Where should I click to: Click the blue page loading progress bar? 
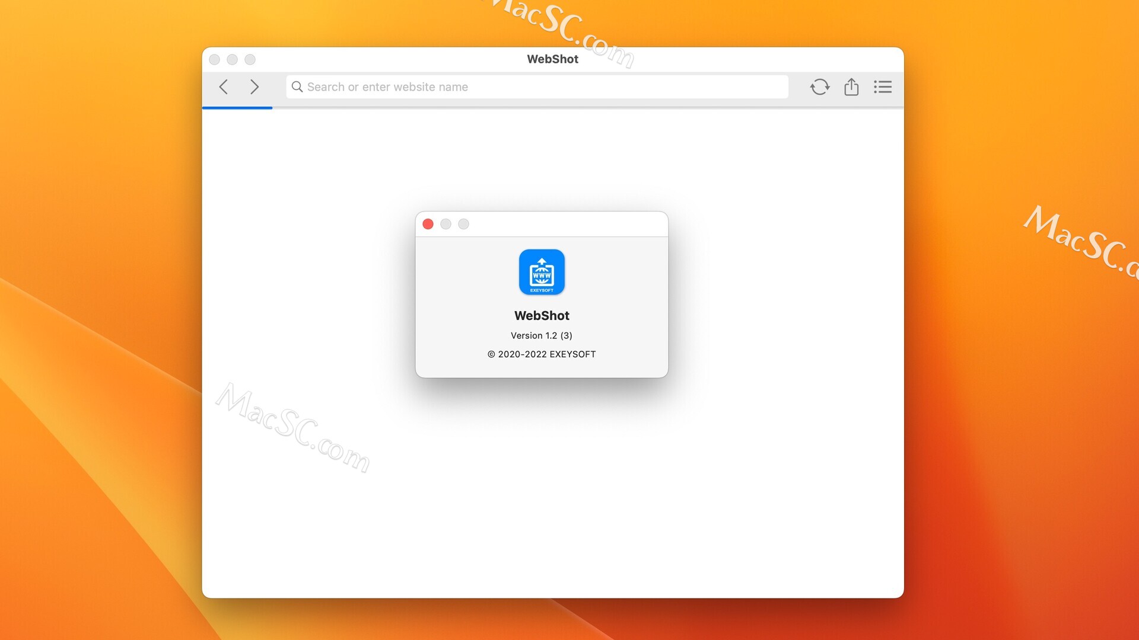pyautogui.click(x=237, y=108)
